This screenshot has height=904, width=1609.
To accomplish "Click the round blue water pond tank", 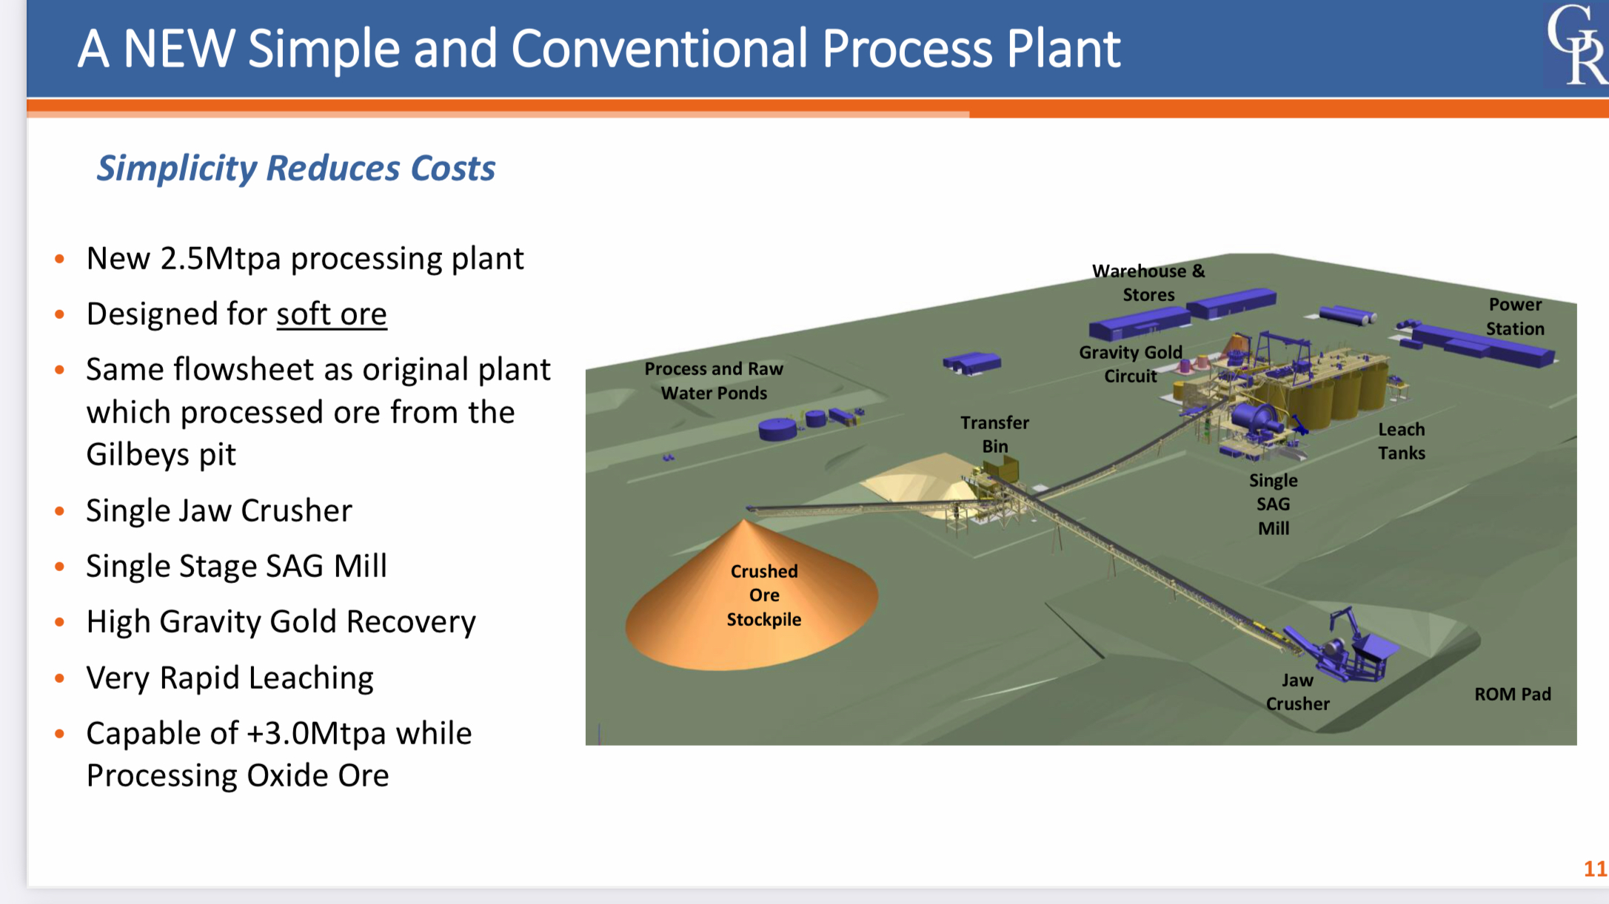I will click(777, 429).
